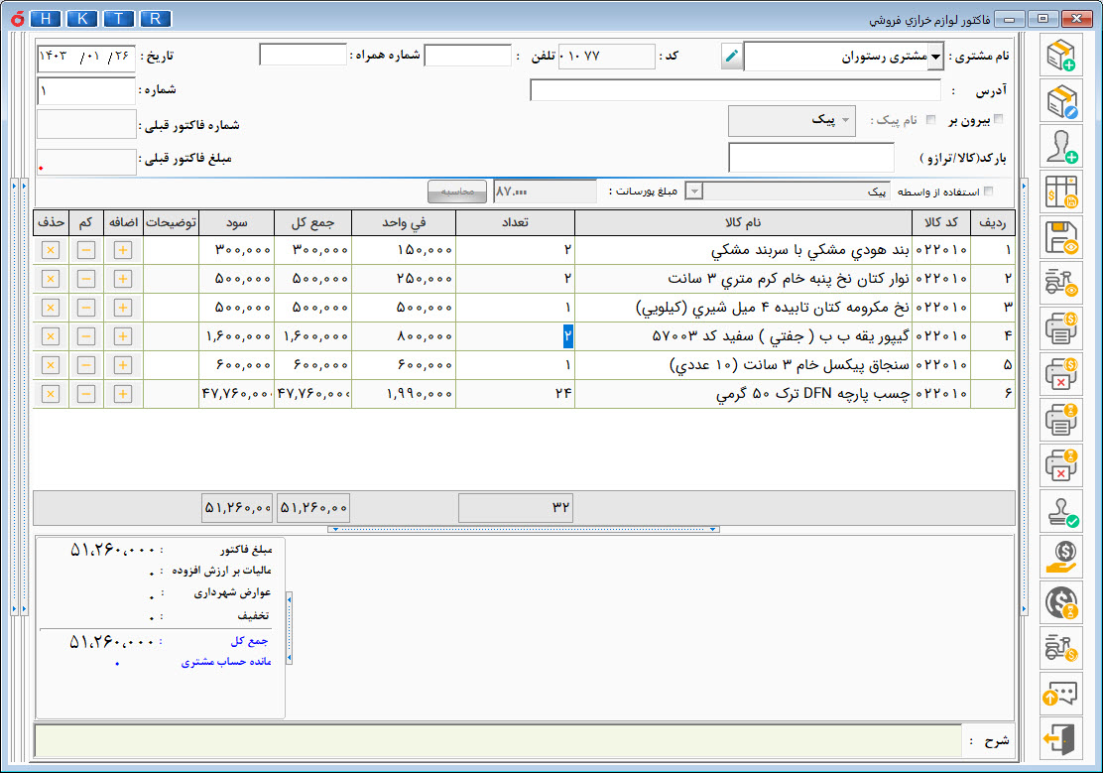This screenshot has width=1103, height=773.
Task: Click the H button in title bar
Action: click(x=46, y=18)
